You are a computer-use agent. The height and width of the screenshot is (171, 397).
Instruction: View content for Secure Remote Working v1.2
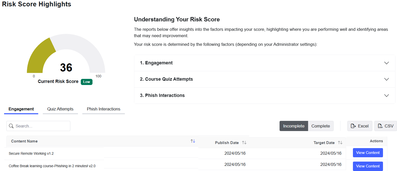click(368, 152)
